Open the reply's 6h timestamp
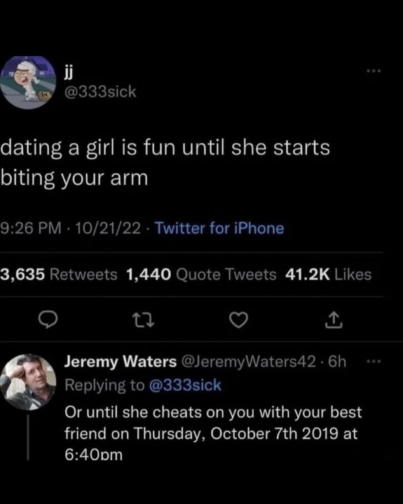Screen dimensions: 403x504 pos(337,361)
